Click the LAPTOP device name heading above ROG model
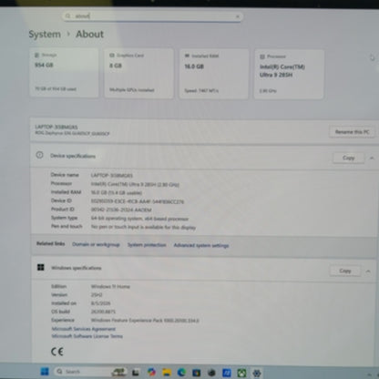 (56, 127)
